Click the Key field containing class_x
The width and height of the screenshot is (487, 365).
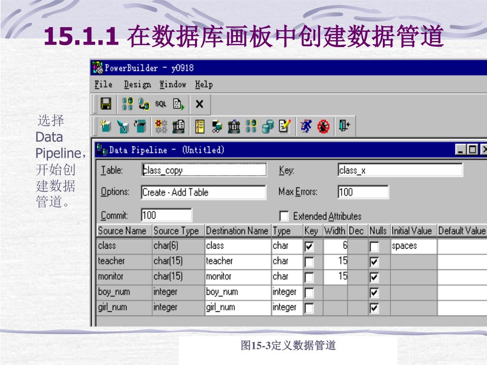point(400,170)
